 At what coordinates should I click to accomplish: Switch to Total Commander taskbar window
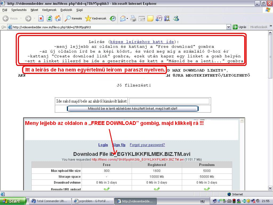pyautogui.click(x=50, y=201)
